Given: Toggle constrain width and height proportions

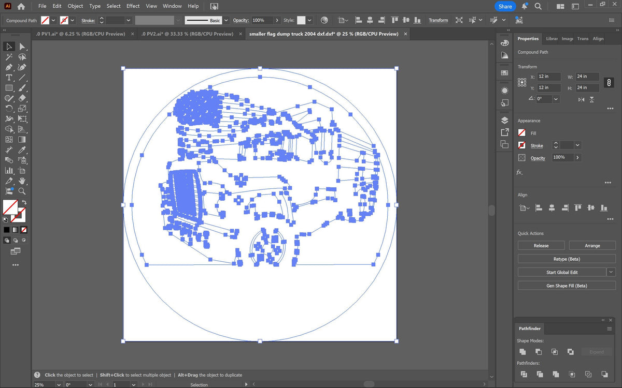Looking at the screenshot, I should tap(610, 82).
